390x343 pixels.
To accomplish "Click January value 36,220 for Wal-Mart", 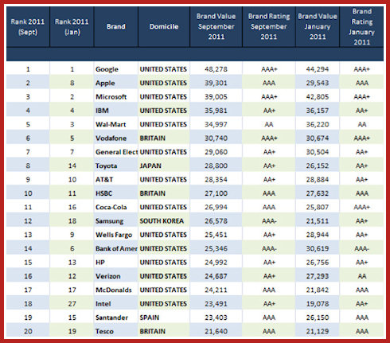I will (x=318, y=124).
